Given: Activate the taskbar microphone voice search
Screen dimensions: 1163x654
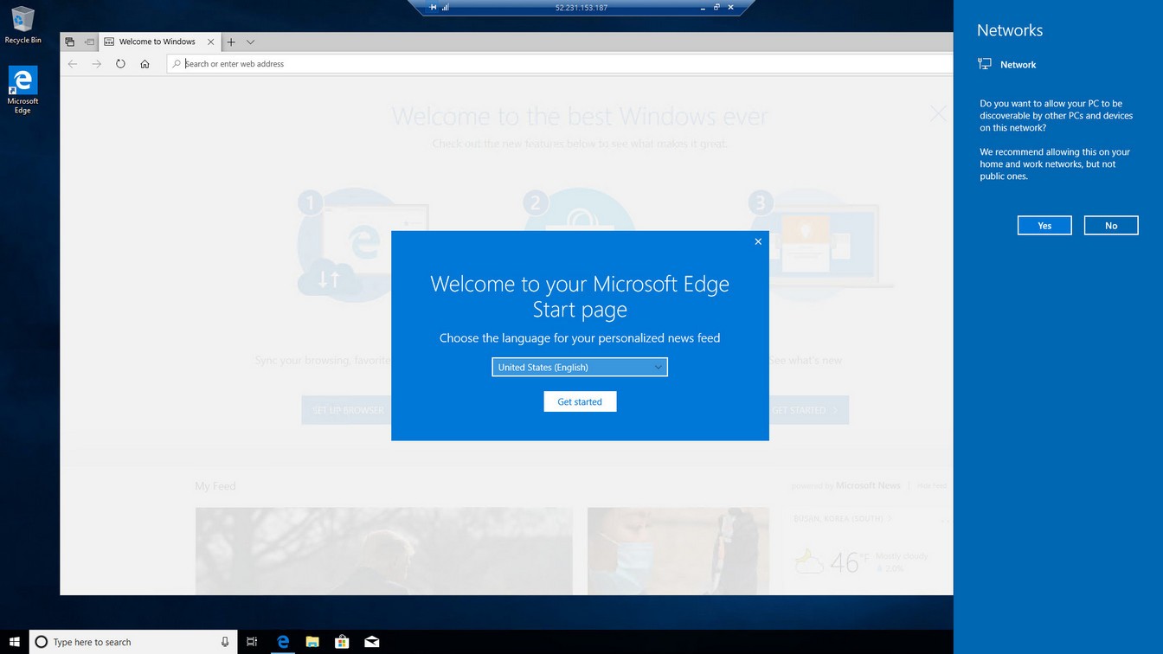Looking at the screenshot, I should click(x=225, y=642).
